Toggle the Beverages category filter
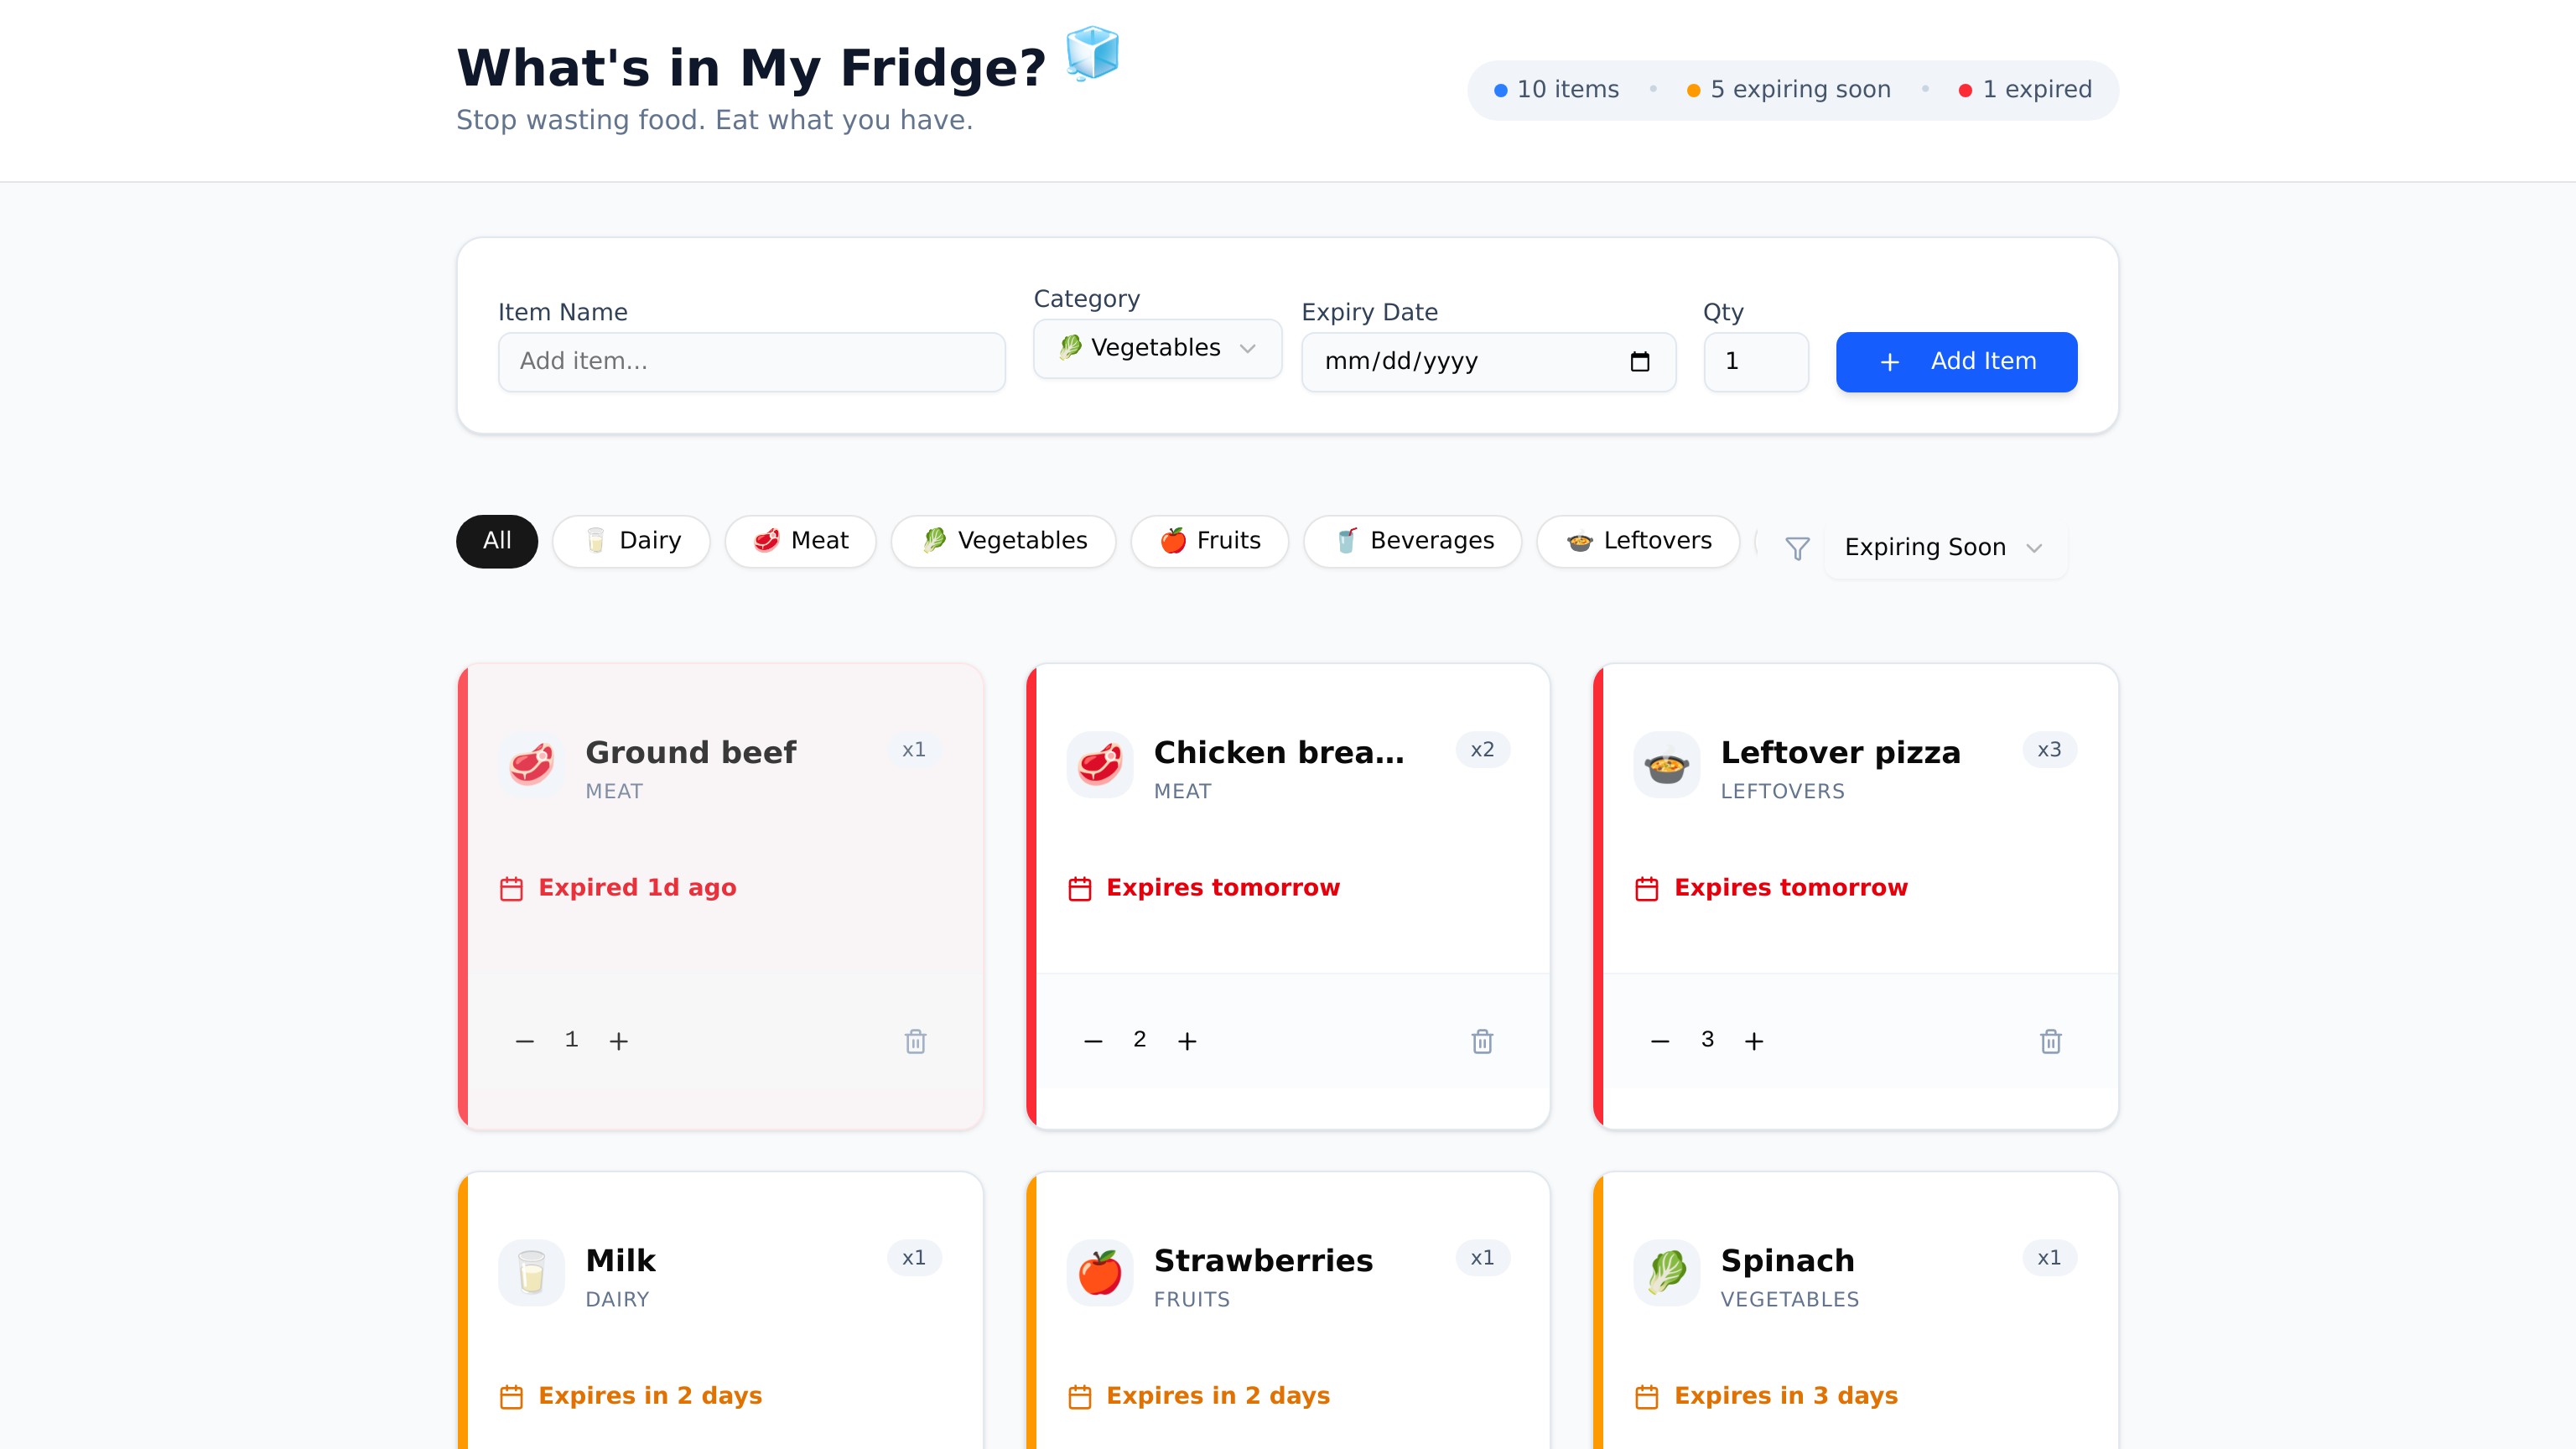2576x1449 pixels. tap(1412, 541)
